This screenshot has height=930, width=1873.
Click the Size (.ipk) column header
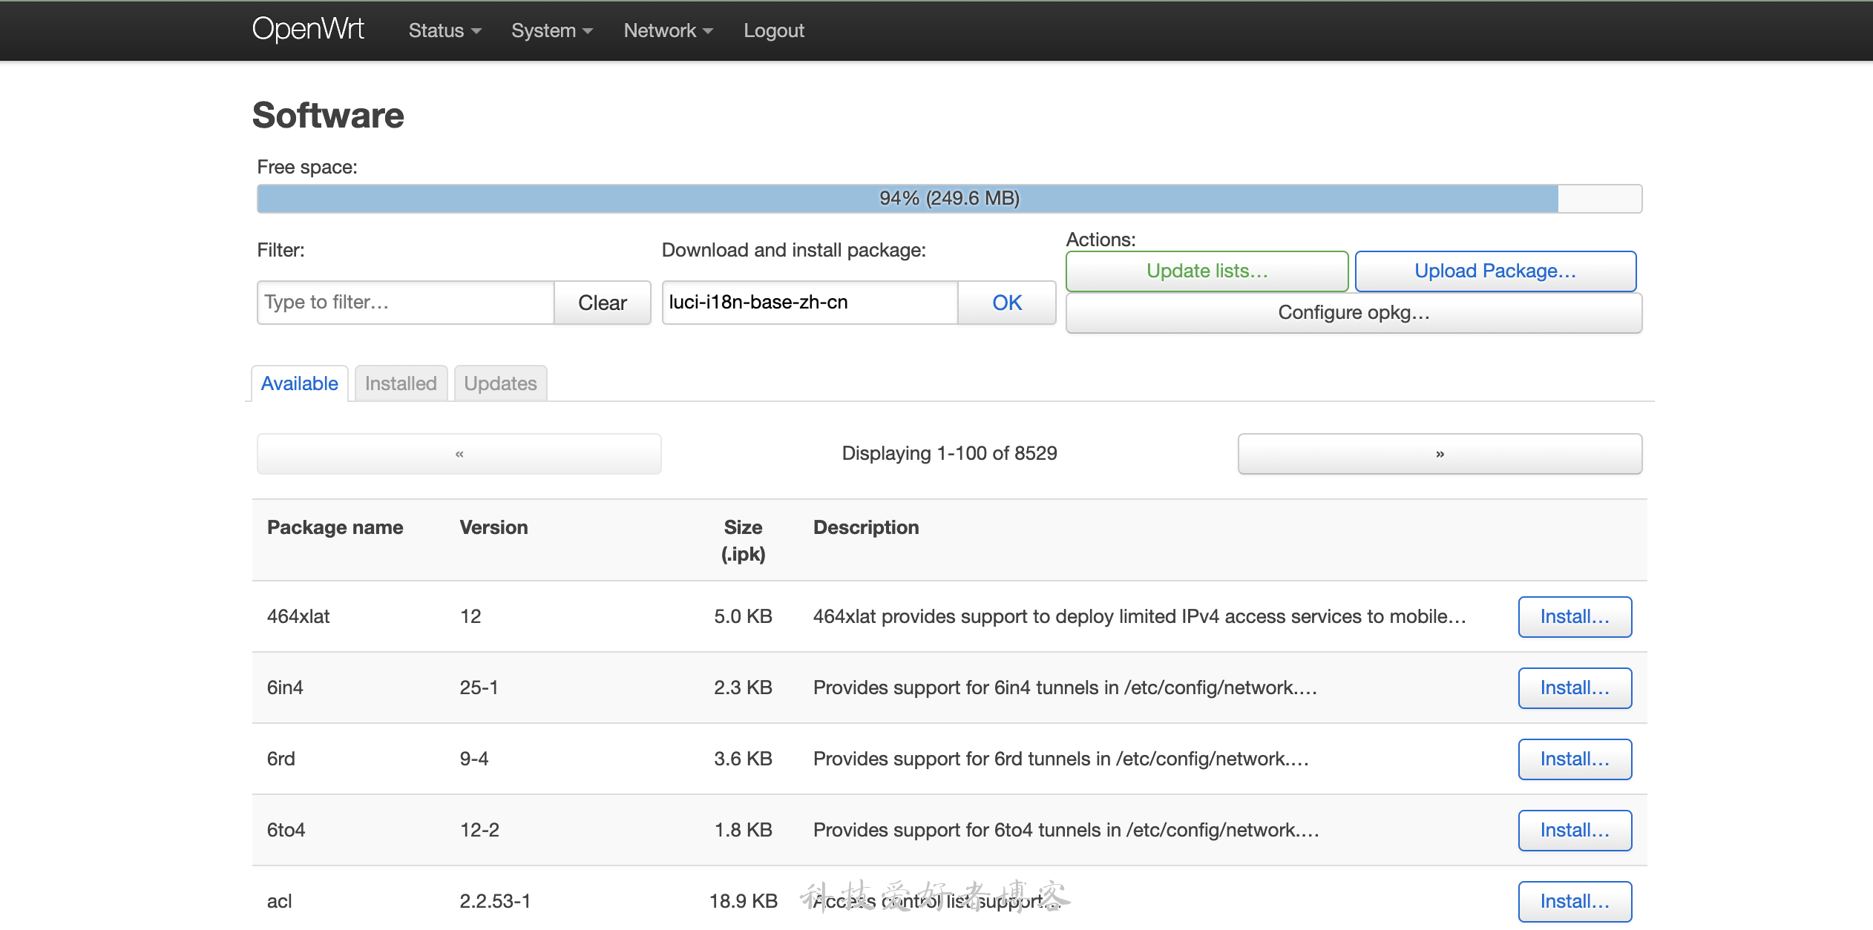[743, 541]
